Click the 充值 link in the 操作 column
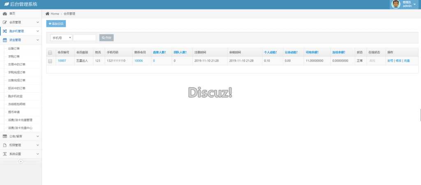Image resolution: width=421 pixels, height=185 pixels. coord(407,61)
